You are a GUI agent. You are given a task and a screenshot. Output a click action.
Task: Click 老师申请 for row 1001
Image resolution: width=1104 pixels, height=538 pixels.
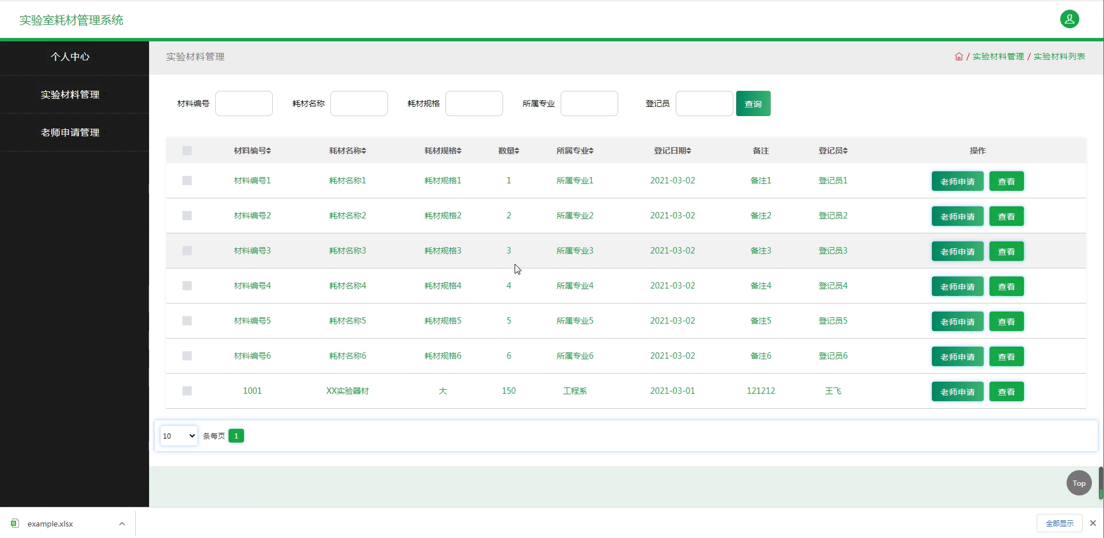point(957,392)
